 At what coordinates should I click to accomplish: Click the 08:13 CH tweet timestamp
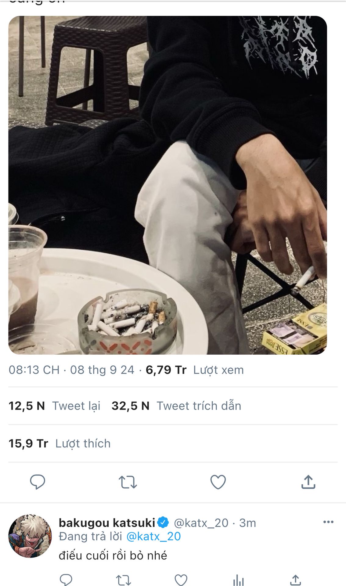[34, 370]
